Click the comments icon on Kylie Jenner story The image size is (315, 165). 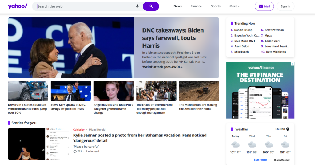[x=75, y=151]
